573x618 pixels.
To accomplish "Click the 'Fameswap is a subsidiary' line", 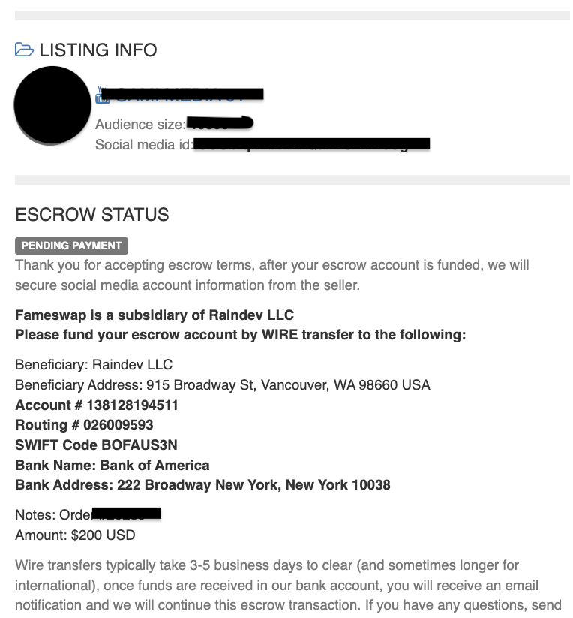I will tap(154, 315).
